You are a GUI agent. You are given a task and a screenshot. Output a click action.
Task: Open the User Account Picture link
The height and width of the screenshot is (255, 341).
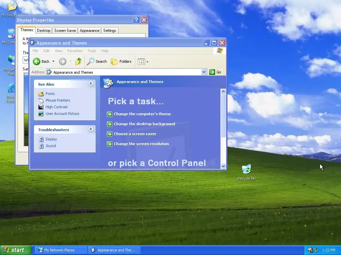click(x=62, y=114)
